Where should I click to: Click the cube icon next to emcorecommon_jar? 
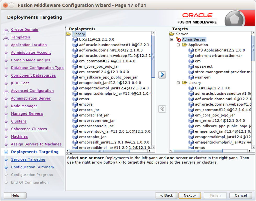[x=75, y=120]
